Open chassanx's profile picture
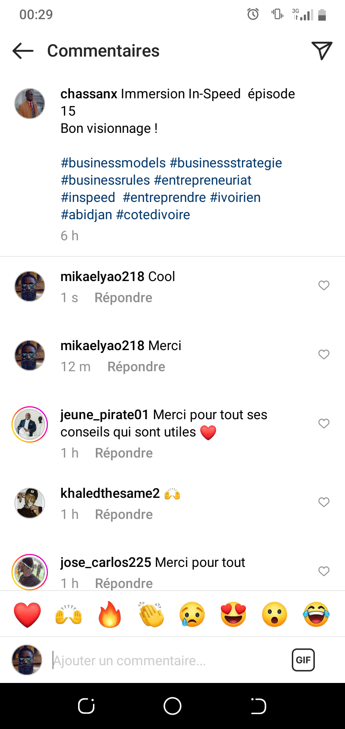This screenshot has height=729, width=345. pos(30,103)
